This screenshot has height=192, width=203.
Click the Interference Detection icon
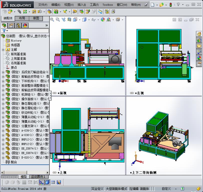(100, 12)
